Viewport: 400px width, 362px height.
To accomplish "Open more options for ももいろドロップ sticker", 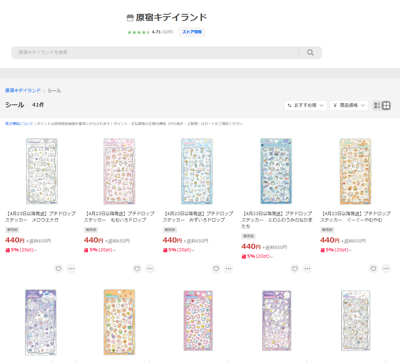I will [x=150, y=269].
